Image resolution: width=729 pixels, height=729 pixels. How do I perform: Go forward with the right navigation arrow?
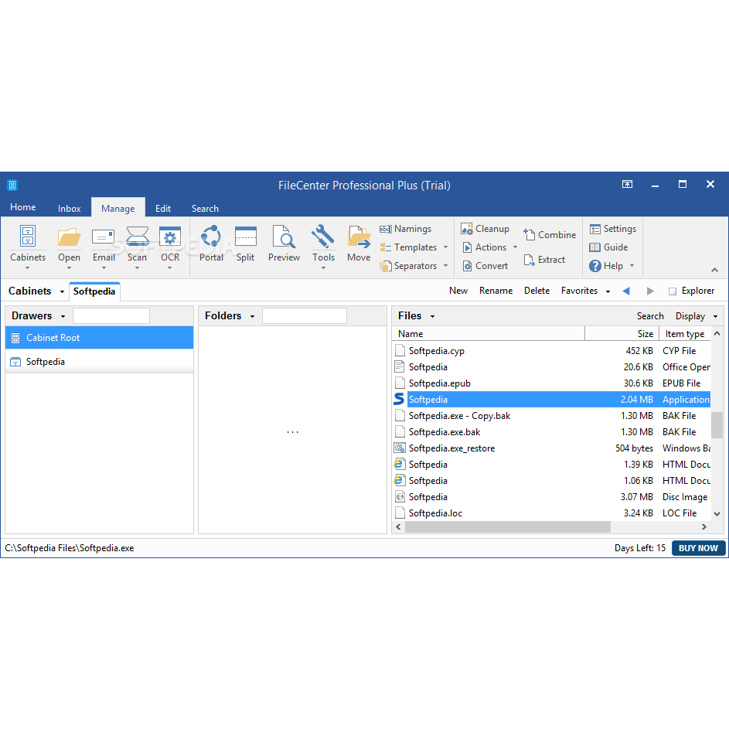(650, 291)
